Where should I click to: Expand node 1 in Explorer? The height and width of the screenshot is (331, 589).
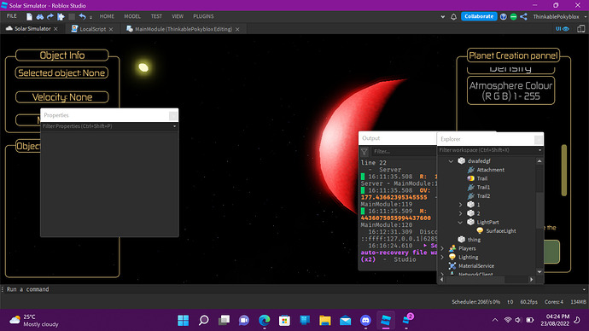[461, 205]
